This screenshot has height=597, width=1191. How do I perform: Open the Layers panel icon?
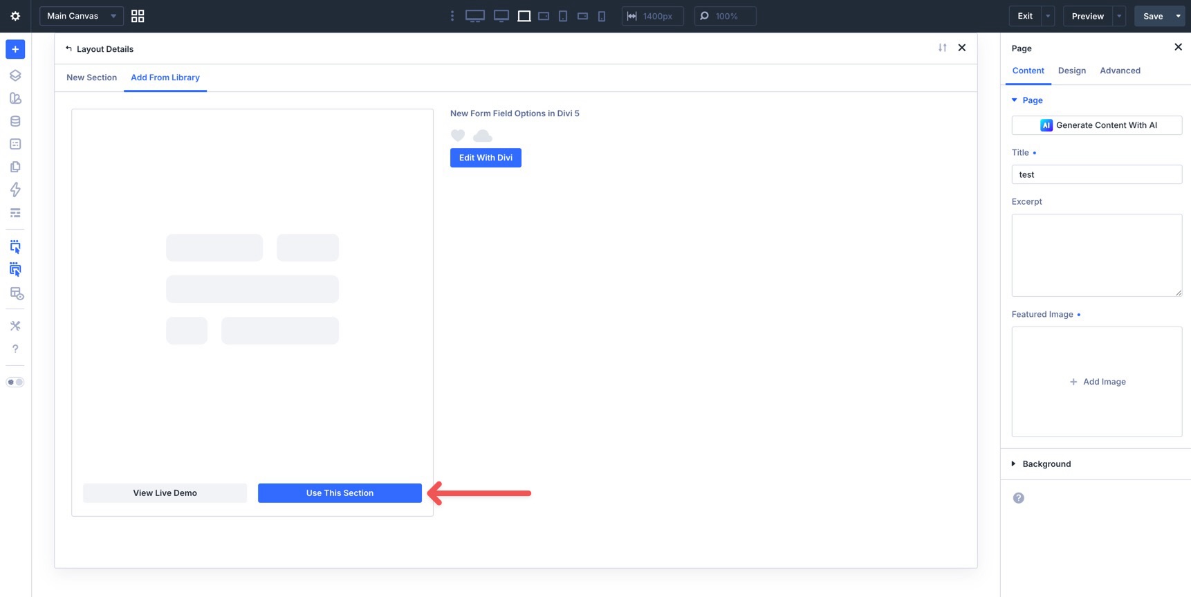pyautogui.click(x=15, y=75)
